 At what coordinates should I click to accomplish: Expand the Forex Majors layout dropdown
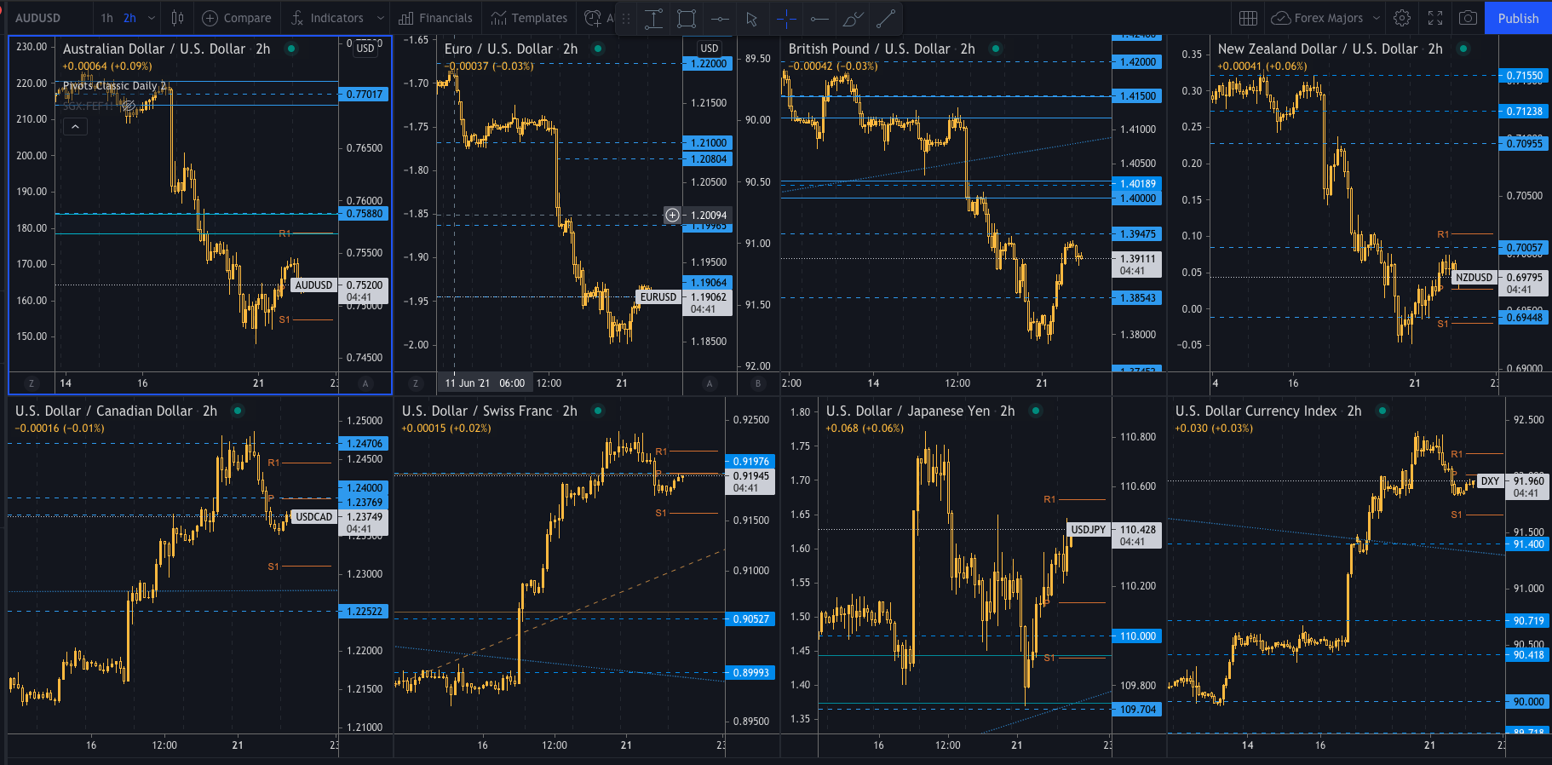point(1377,18)
